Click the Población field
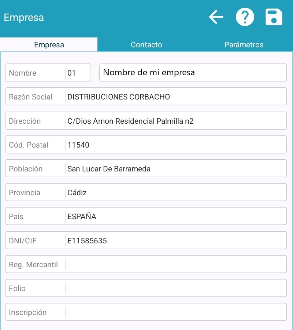This screenshot has width=293, height=330. [175, 169]
